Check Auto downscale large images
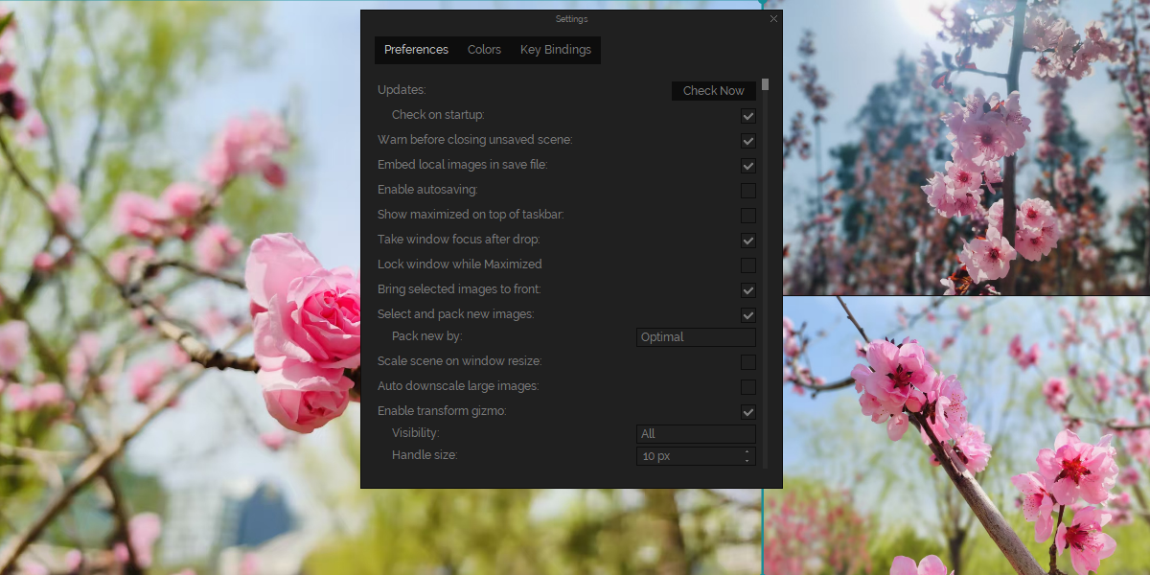 [x=748, y=387]
